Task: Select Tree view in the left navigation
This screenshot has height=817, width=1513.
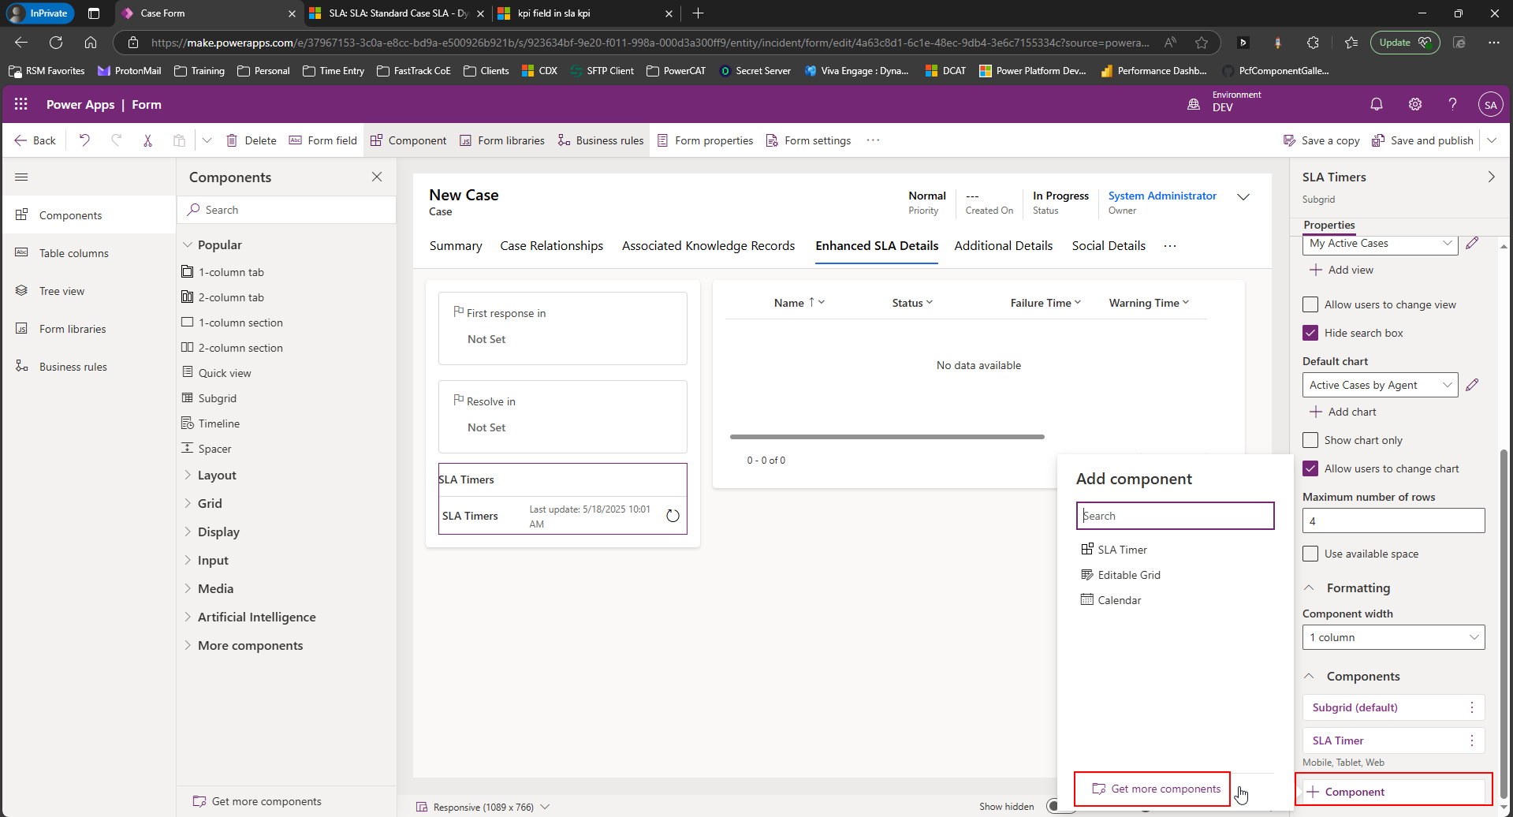Action: click(61, 291)
